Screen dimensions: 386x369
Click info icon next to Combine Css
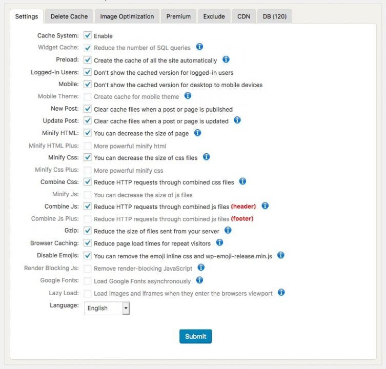243,181
